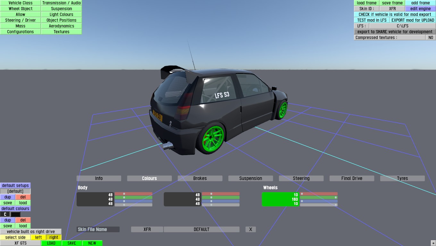The height and width of the screenshot is (246, 436).
Task: Adjust the second Body colour blue slider
Action: (x=221, y=201)
